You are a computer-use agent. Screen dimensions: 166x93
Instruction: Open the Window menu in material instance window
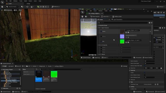100,11
